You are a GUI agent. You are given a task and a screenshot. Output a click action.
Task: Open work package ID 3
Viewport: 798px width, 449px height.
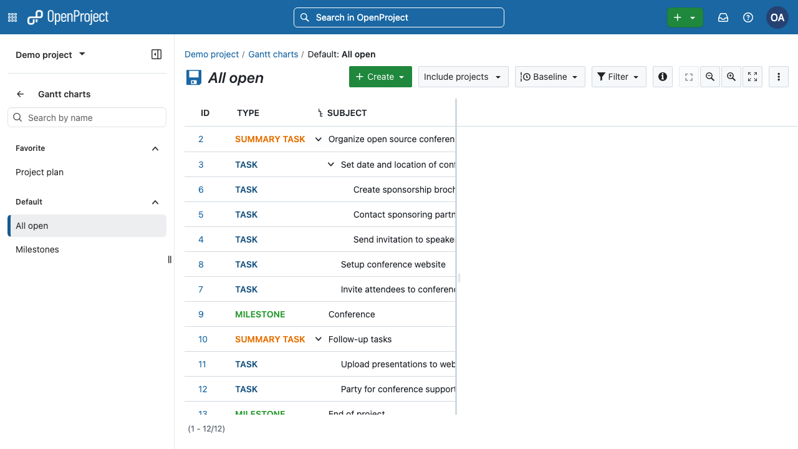tap(201, 165)
